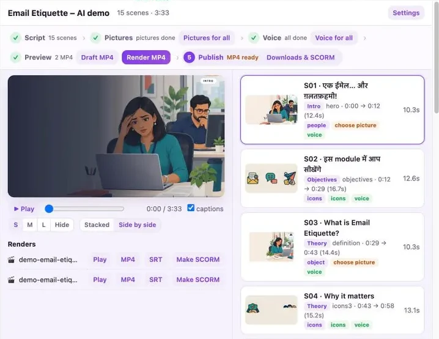439x339 pixels.
Task: Switch layout to Stacked
Action: [x=97, y=225]
